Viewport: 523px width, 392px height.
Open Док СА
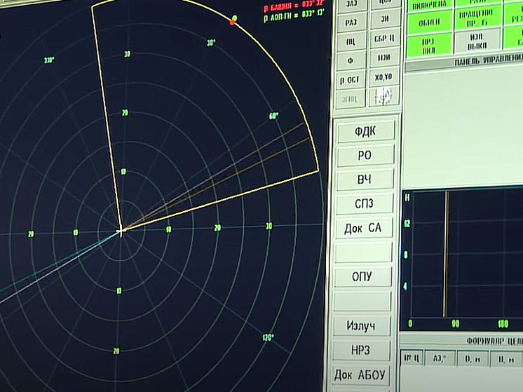pyautogui.click(x=365, y=229)
